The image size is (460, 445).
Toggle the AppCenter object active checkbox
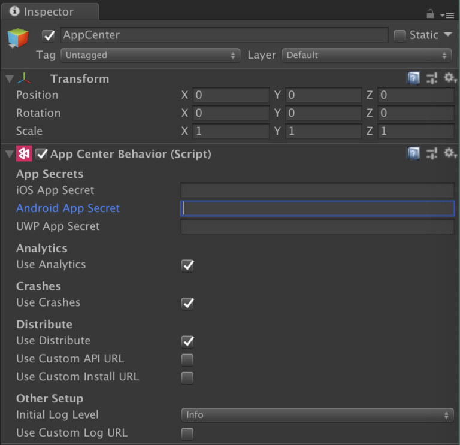[x=49, y=36]
